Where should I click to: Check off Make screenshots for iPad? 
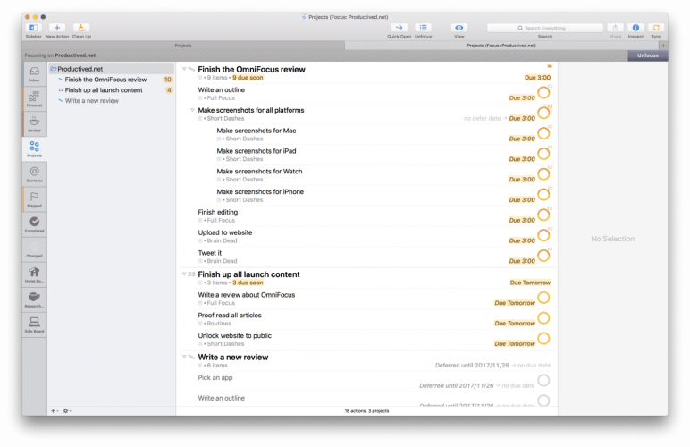[543, 154]
